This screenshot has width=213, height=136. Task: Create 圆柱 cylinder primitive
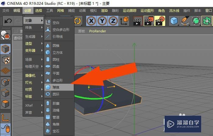coord(59,60)
